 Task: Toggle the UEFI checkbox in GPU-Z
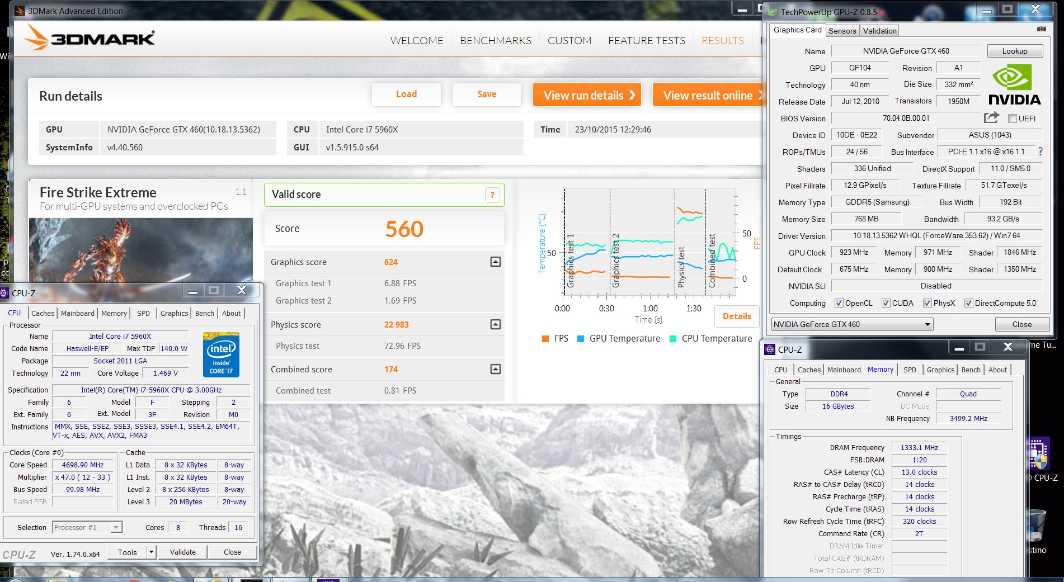1012,119
